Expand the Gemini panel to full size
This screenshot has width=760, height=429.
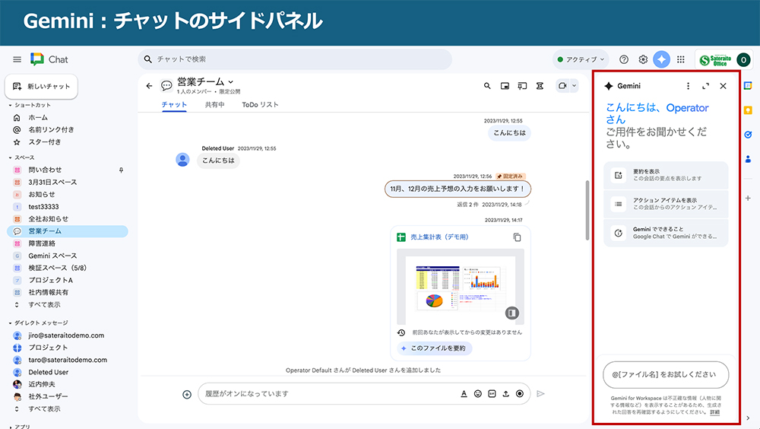point(706,86)
